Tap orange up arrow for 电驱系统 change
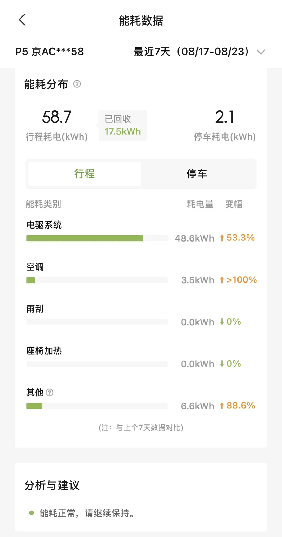 [x=222, y=238]
